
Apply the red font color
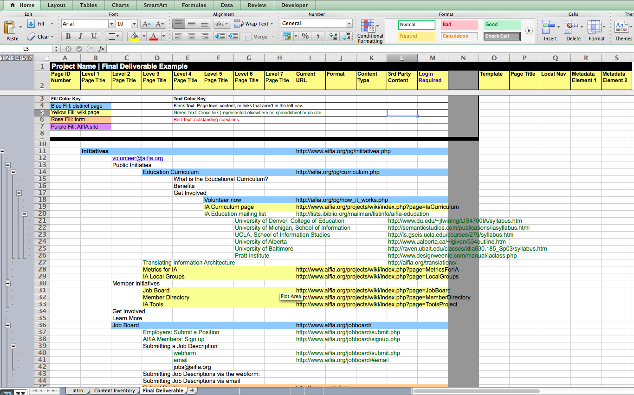pos(154,36)
